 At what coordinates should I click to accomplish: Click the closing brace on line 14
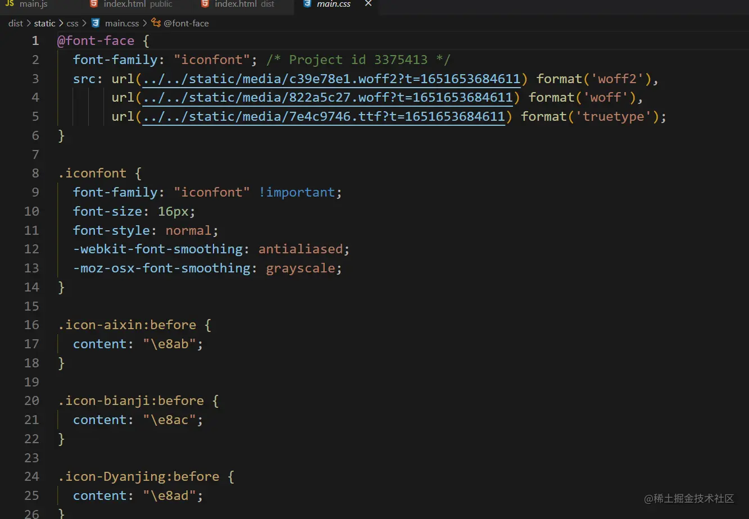click(x=62, y=288)
